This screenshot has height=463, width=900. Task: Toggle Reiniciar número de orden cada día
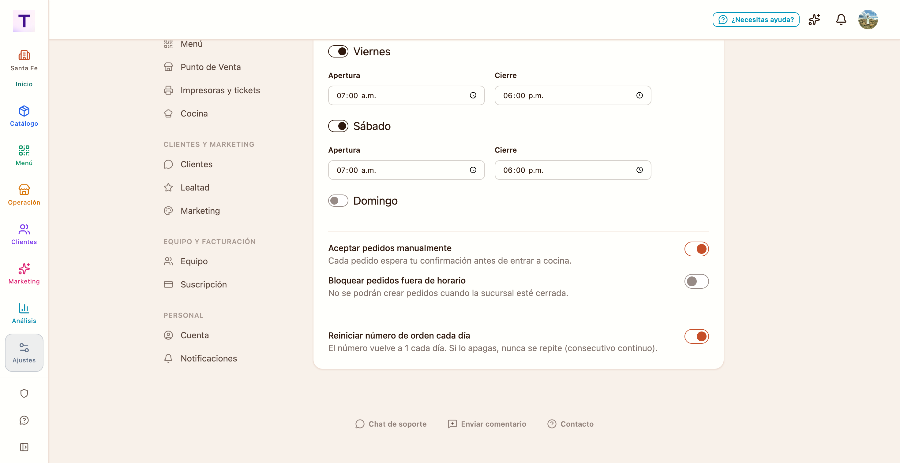pyautogui.click(x=696, y=336)
